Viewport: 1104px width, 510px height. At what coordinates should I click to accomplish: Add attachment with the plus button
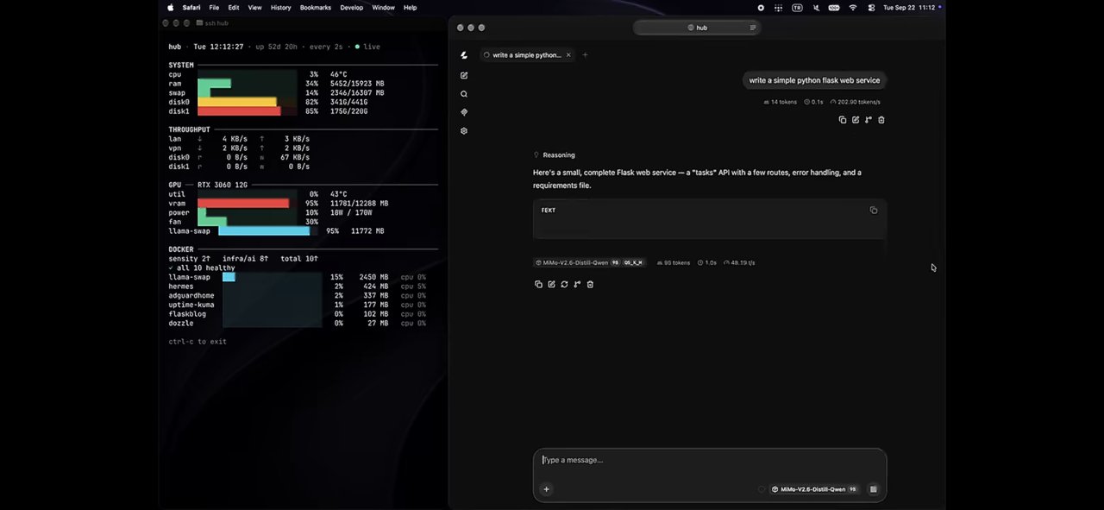tap(546, 489)
